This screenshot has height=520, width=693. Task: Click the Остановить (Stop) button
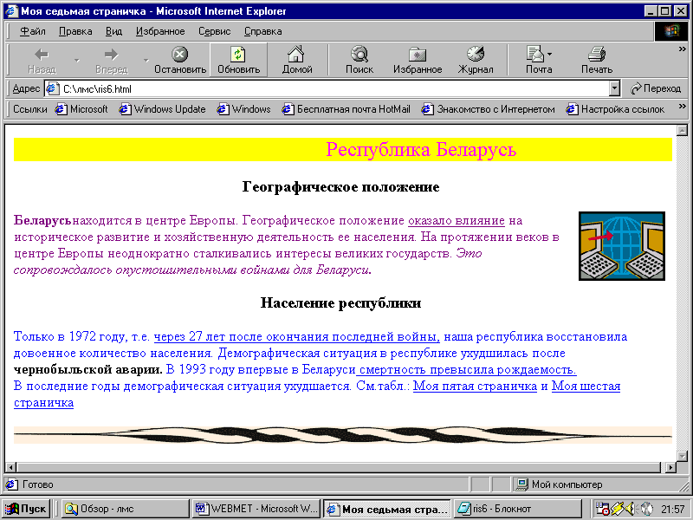pos(180,60)
